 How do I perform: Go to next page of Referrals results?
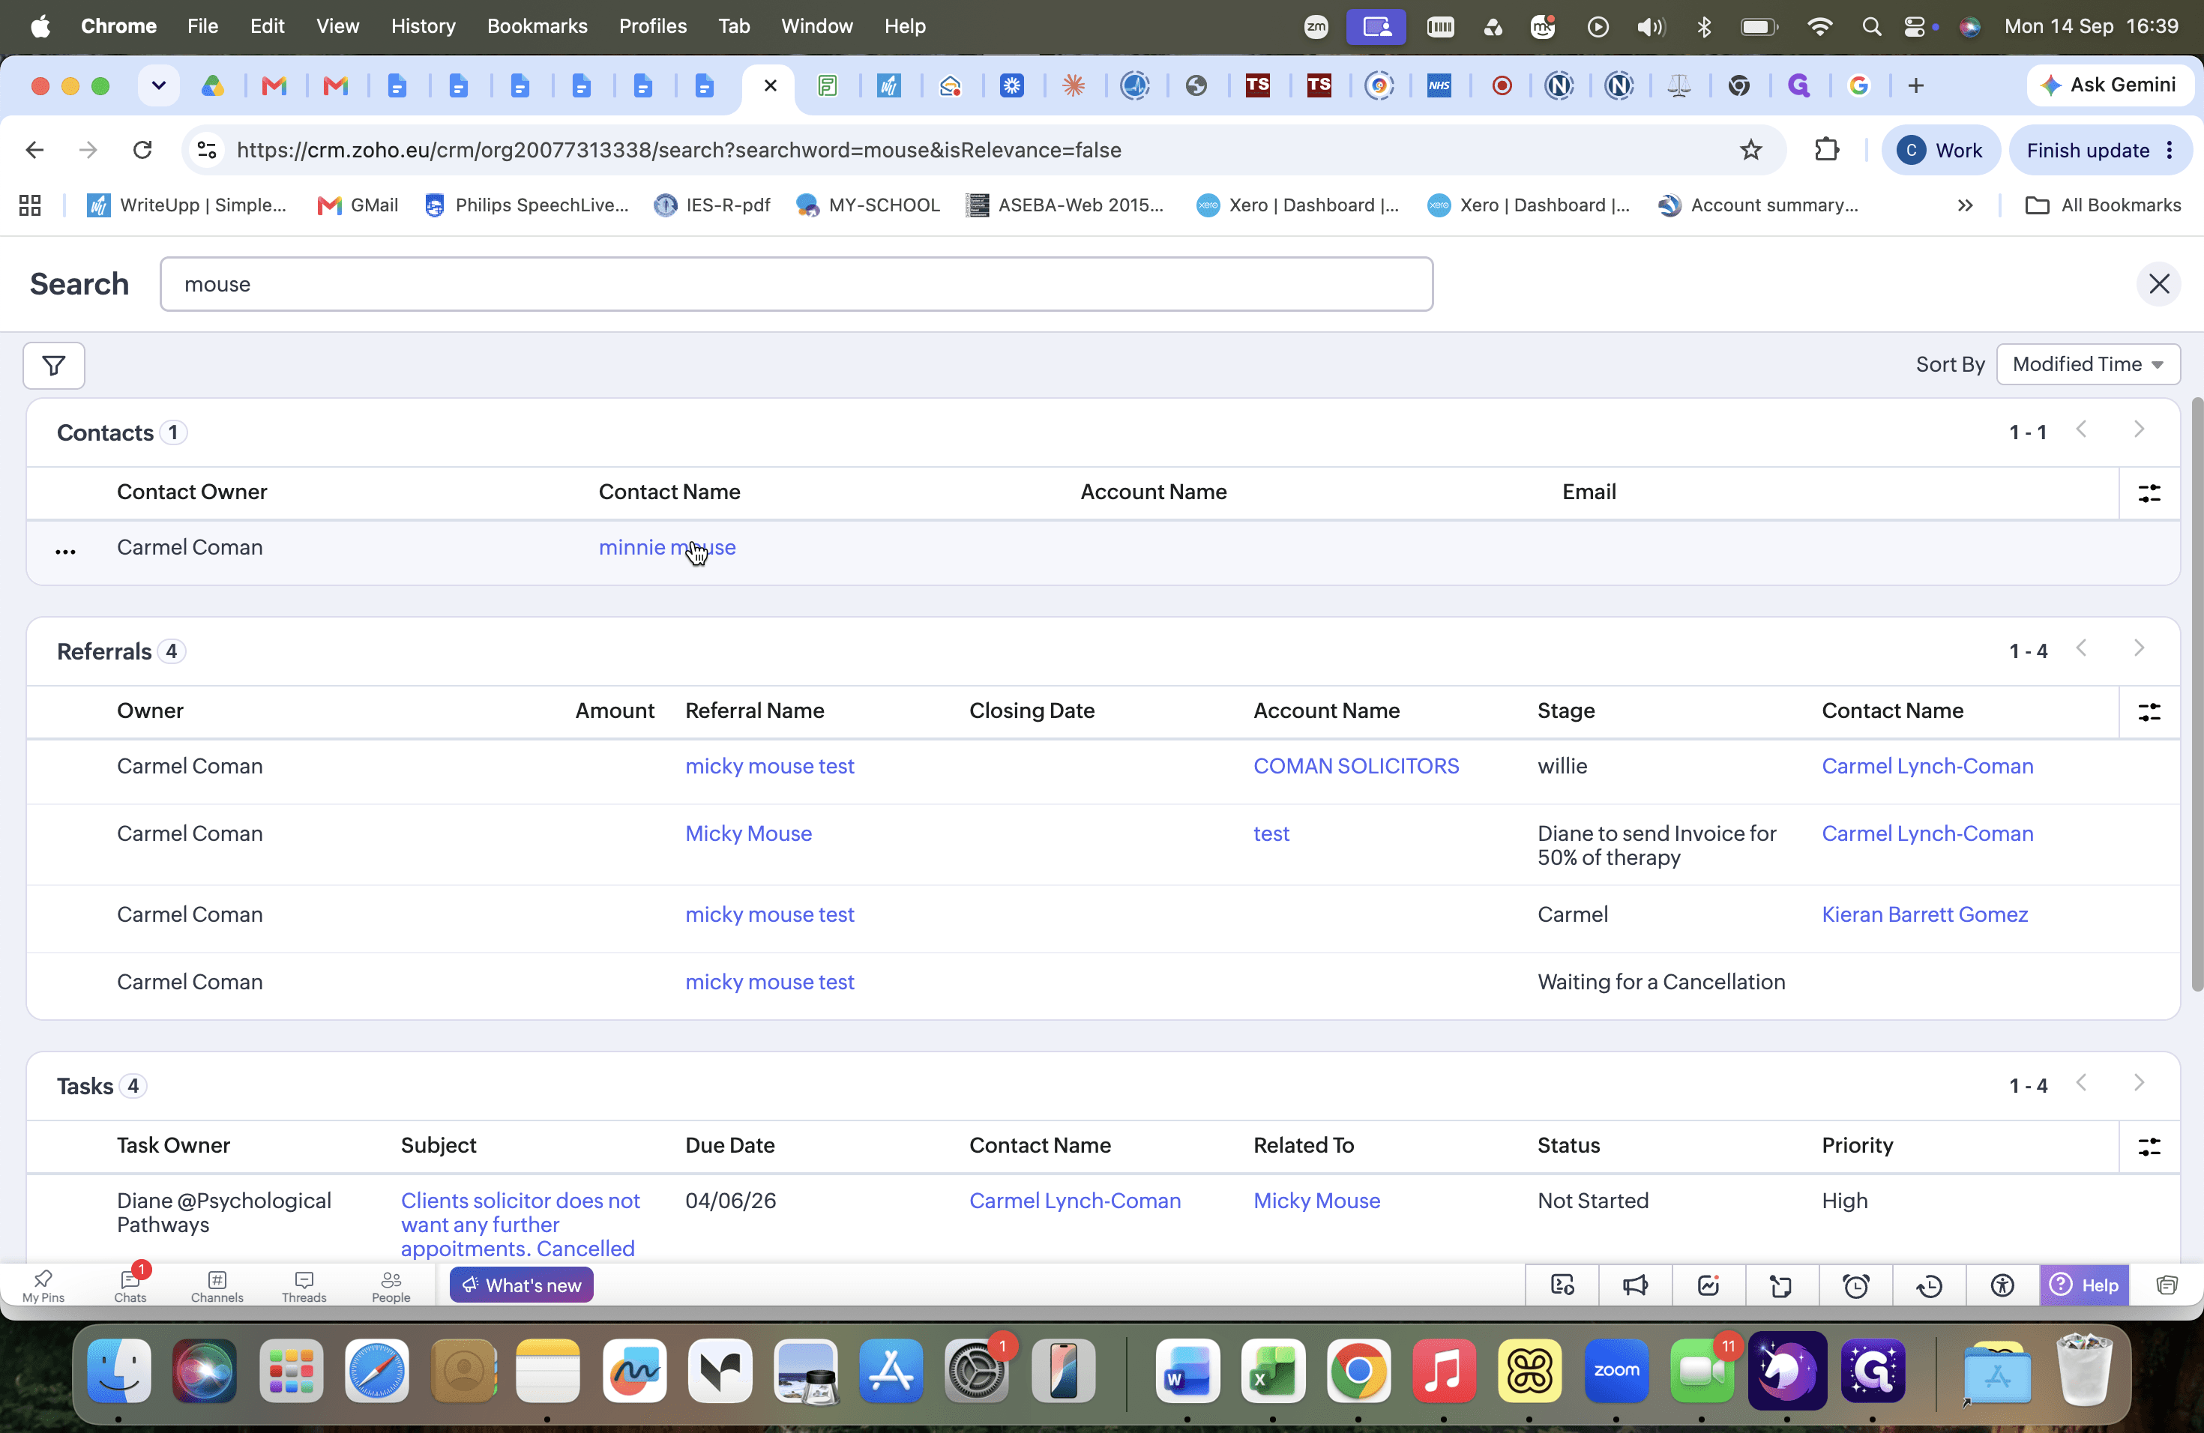(2138, 648)
